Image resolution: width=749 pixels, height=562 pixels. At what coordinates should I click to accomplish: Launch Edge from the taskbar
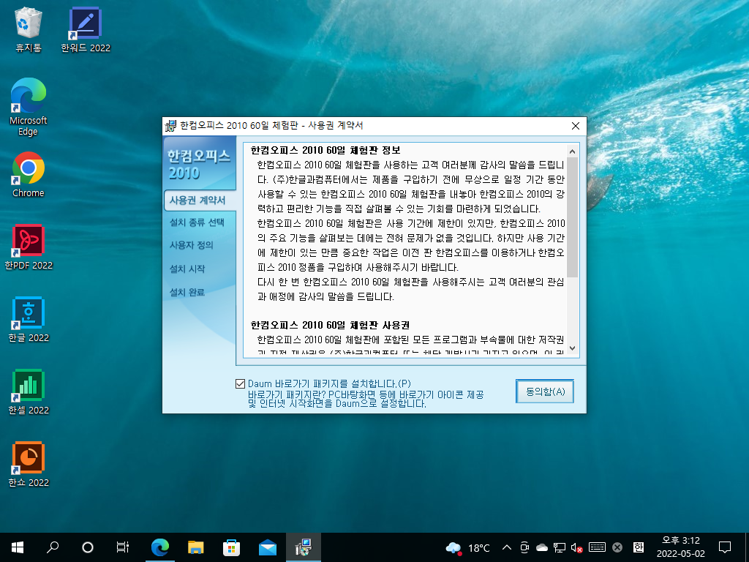tap(160, 547)
